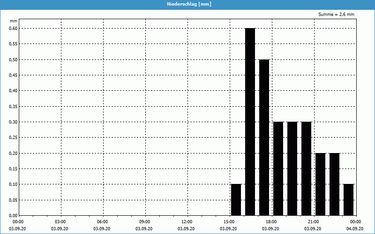Select the 18:00 time axis label

[272, 222]
